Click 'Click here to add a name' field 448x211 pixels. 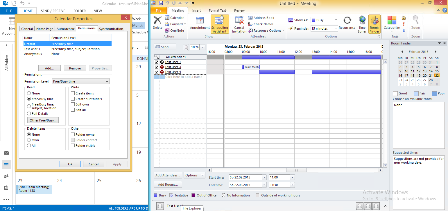click(185, 77)
